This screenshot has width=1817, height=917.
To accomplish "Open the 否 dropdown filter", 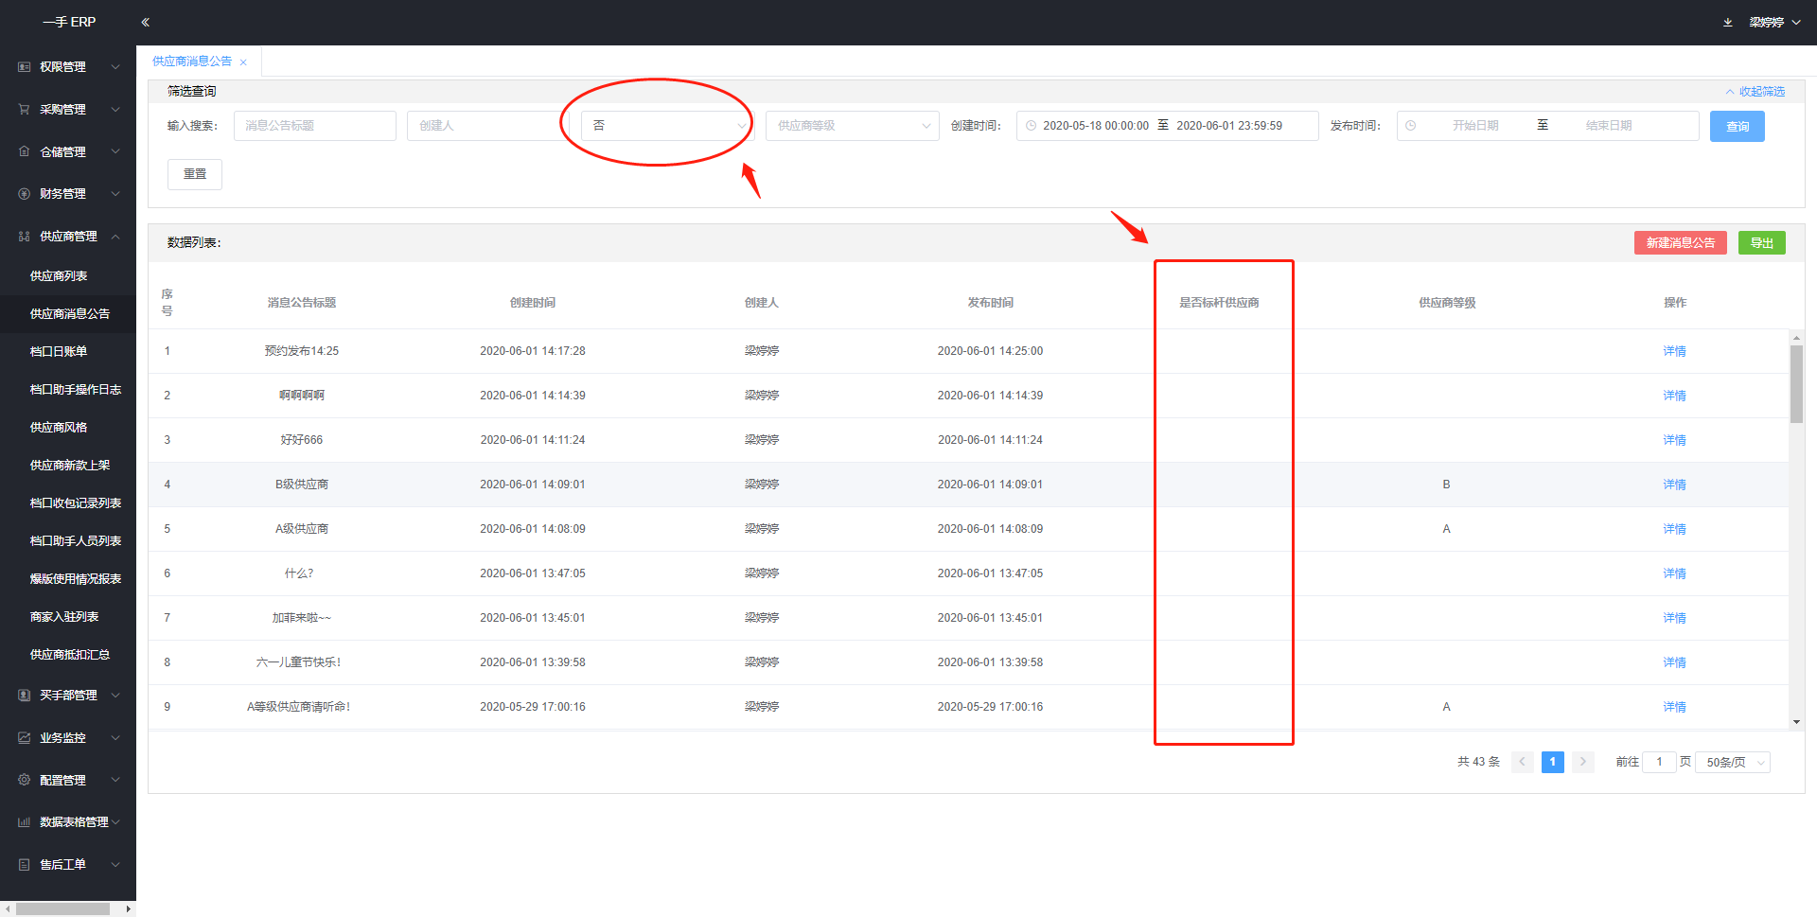I will (667, 126).
